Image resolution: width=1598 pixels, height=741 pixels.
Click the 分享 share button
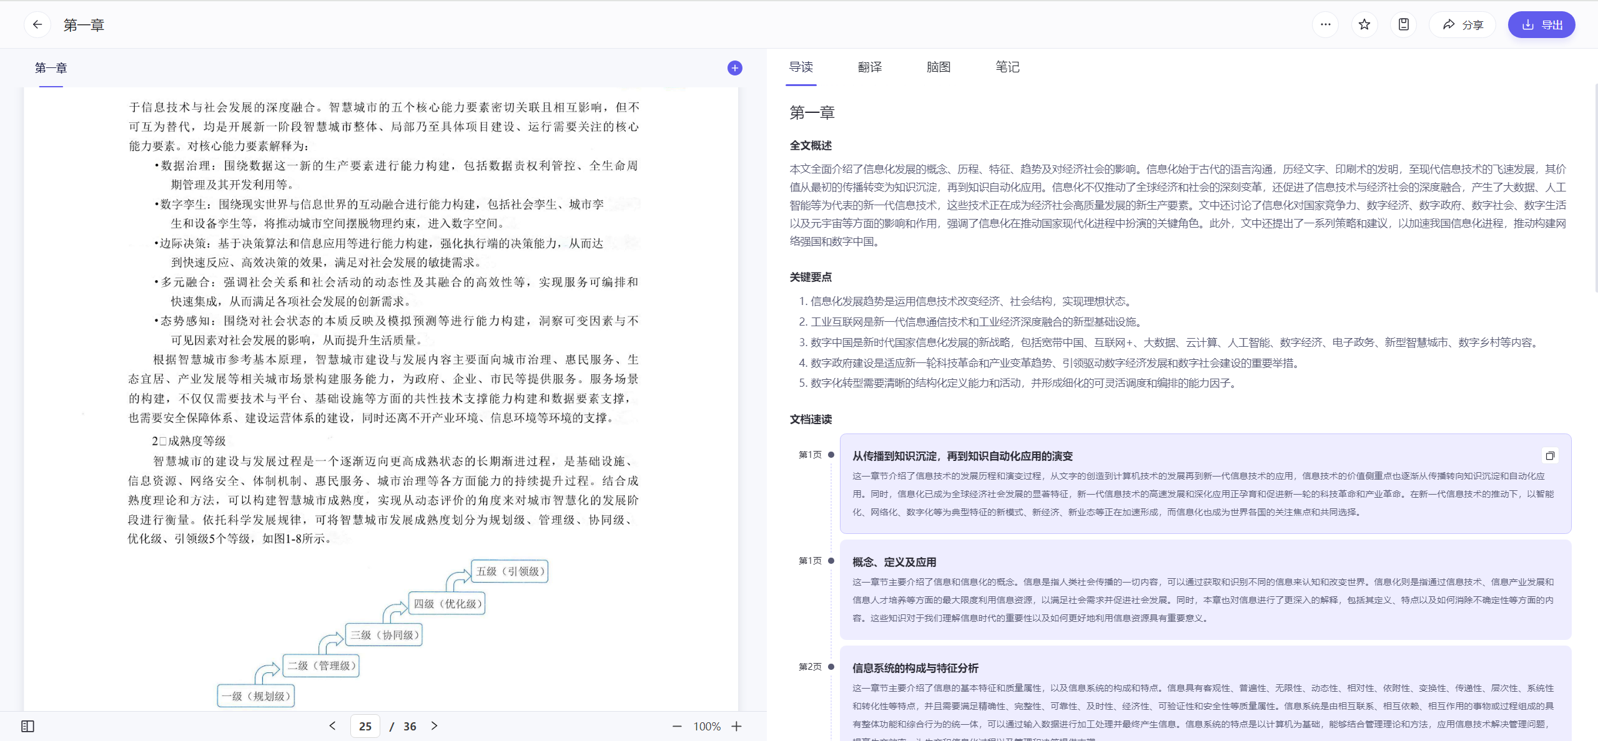(1462, 25)
